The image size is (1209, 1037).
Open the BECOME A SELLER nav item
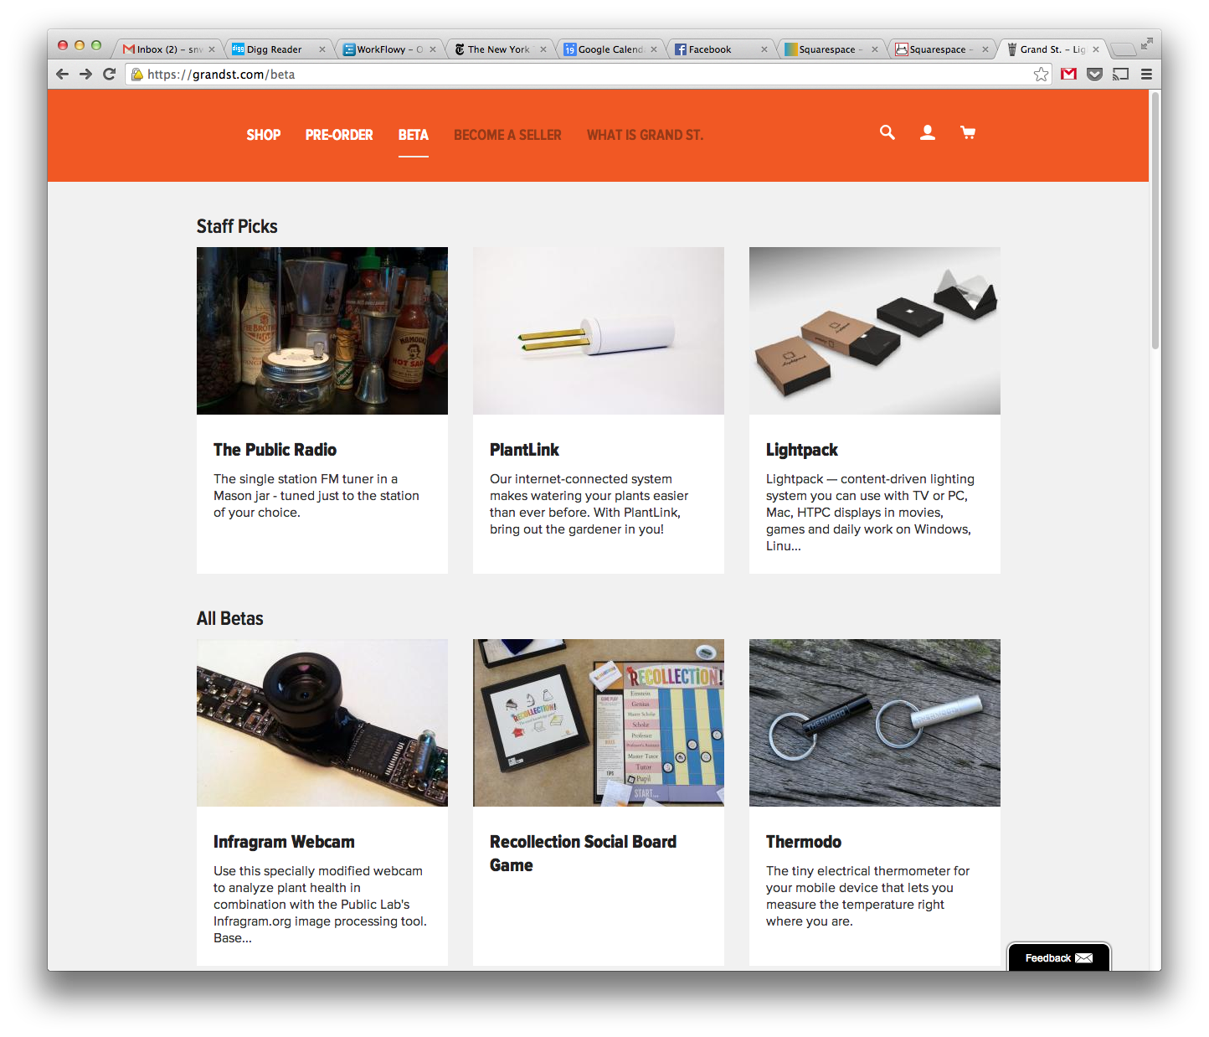(x=507, y=135)
